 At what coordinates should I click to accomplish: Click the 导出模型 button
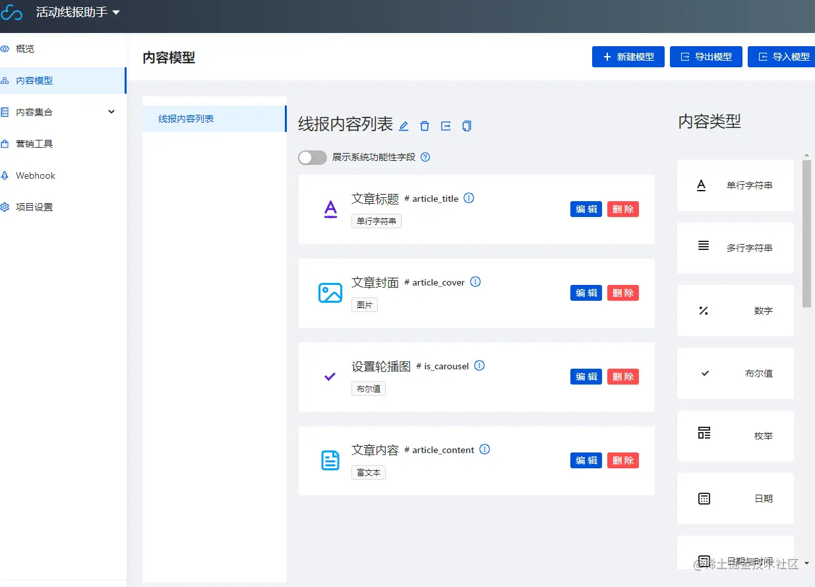click(706, 57)
